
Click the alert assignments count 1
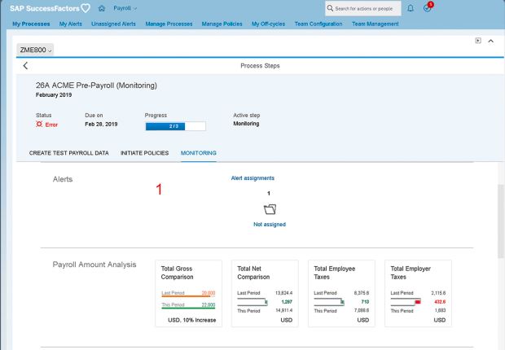click(x=269, y=193)
